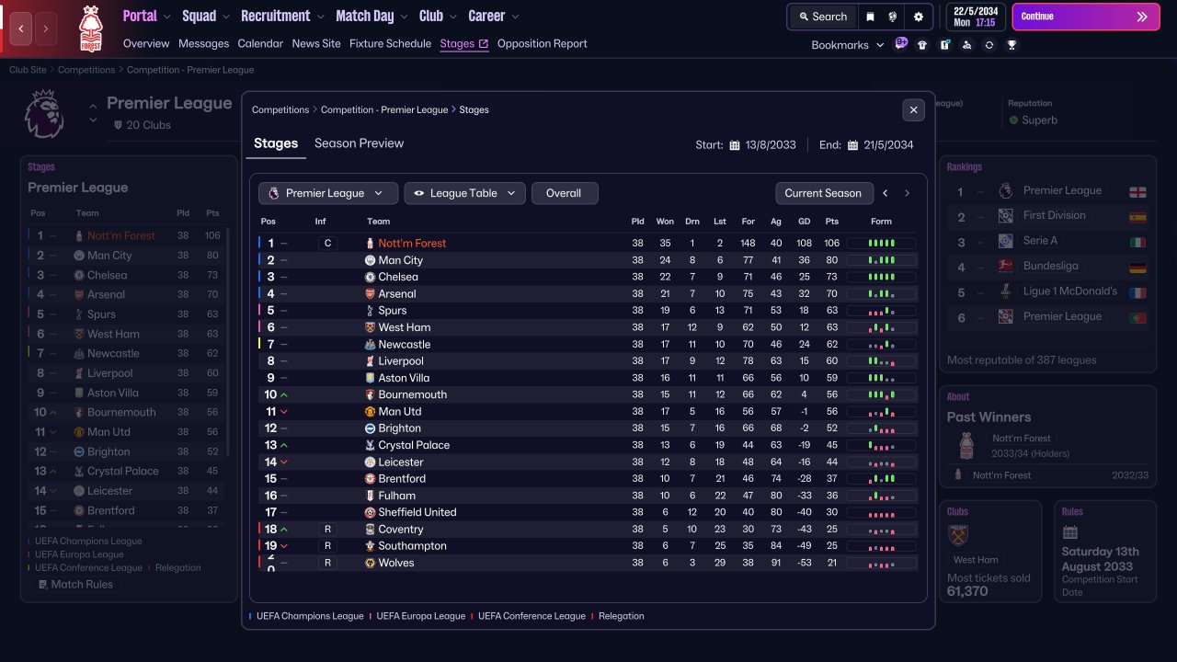Click the calendar icon beside the End date
The width and height of the screenshot is (1177, 662).
pos(852,145)
